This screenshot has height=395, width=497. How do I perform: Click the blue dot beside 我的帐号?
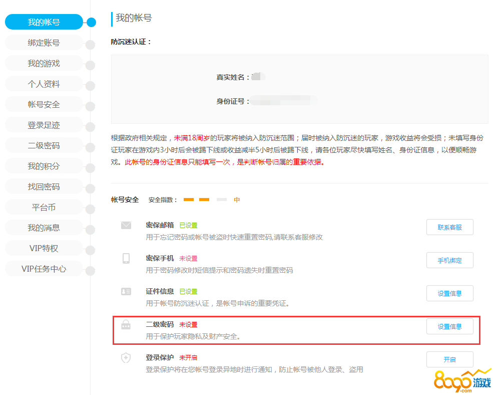tap(91, 22)
